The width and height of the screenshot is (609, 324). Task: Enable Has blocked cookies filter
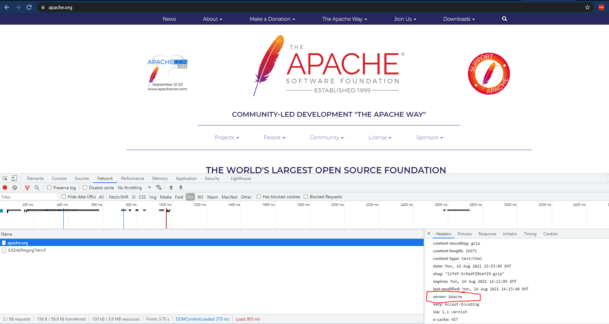(259, 196)
